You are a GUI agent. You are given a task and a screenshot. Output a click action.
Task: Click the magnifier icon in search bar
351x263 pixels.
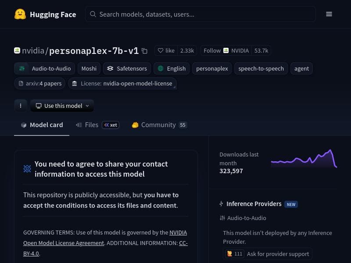(93, 14)
